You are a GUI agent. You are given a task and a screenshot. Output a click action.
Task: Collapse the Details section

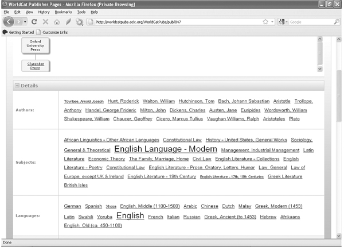(17, 85)
